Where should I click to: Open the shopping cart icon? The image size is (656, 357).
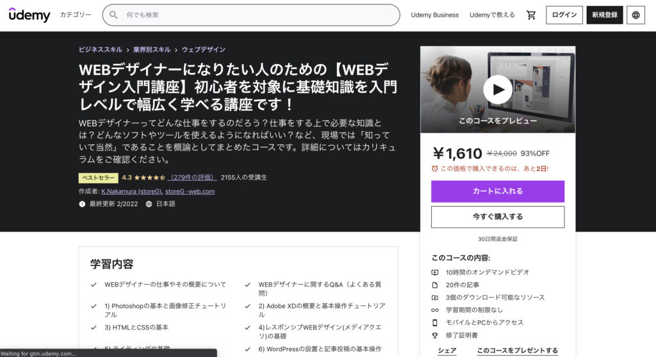[531, 15]
